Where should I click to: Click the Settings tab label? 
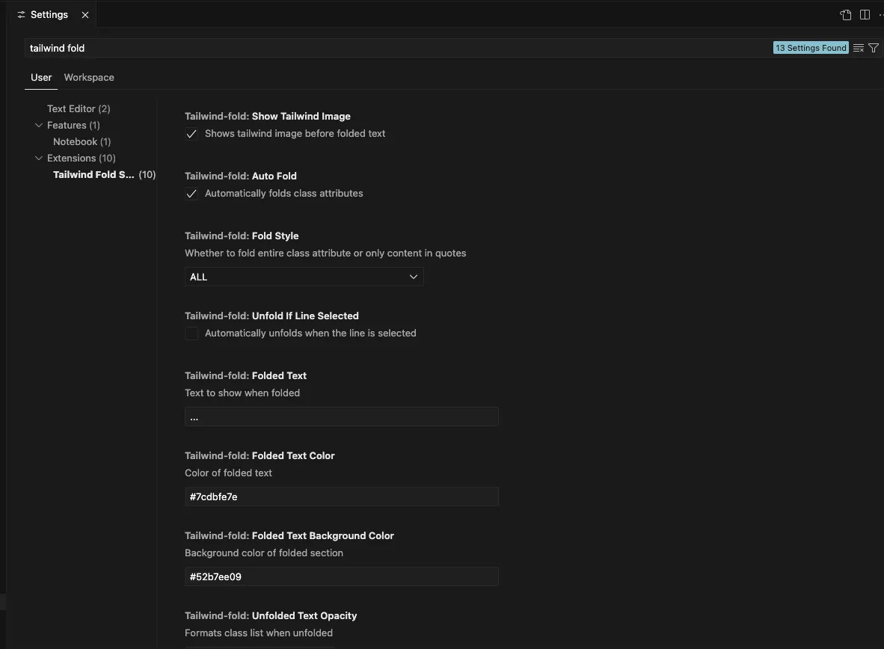point(49,15)
